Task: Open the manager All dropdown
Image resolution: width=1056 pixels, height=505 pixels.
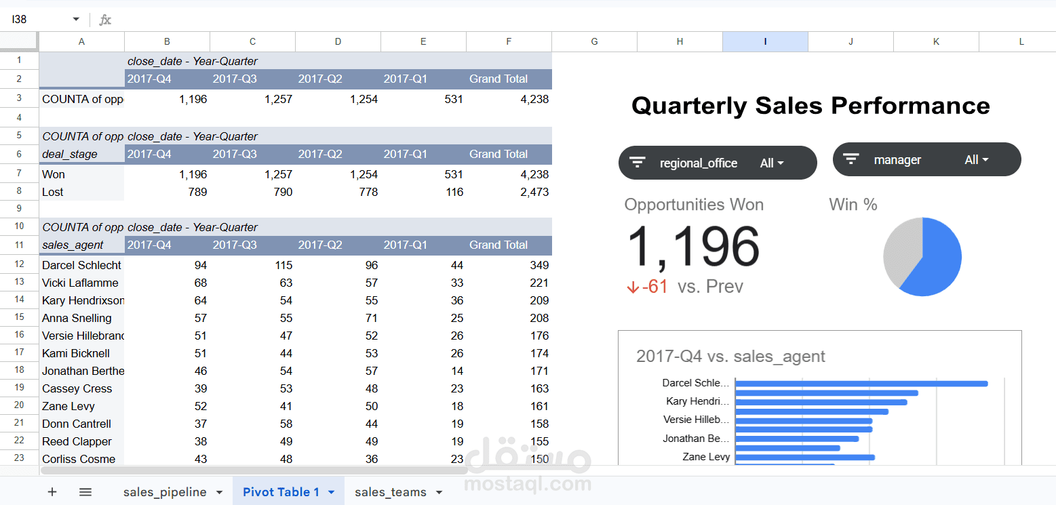Action: point(977,159)
